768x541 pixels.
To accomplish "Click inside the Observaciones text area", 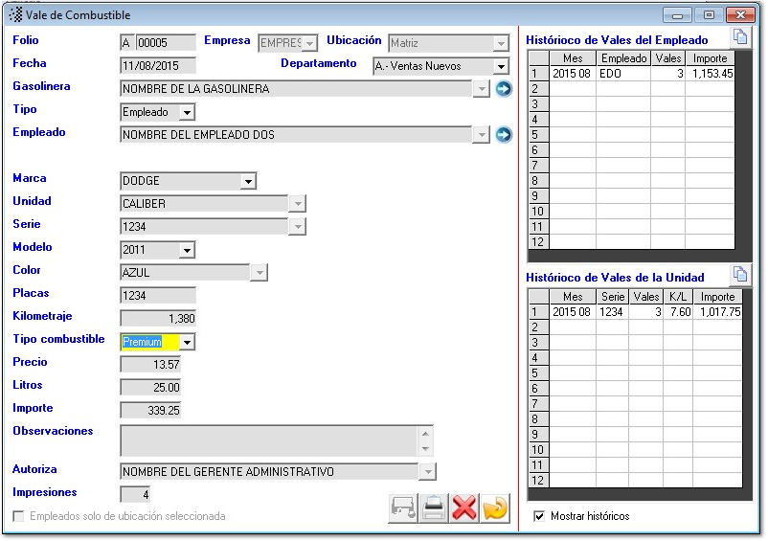I will click(269, 441).
